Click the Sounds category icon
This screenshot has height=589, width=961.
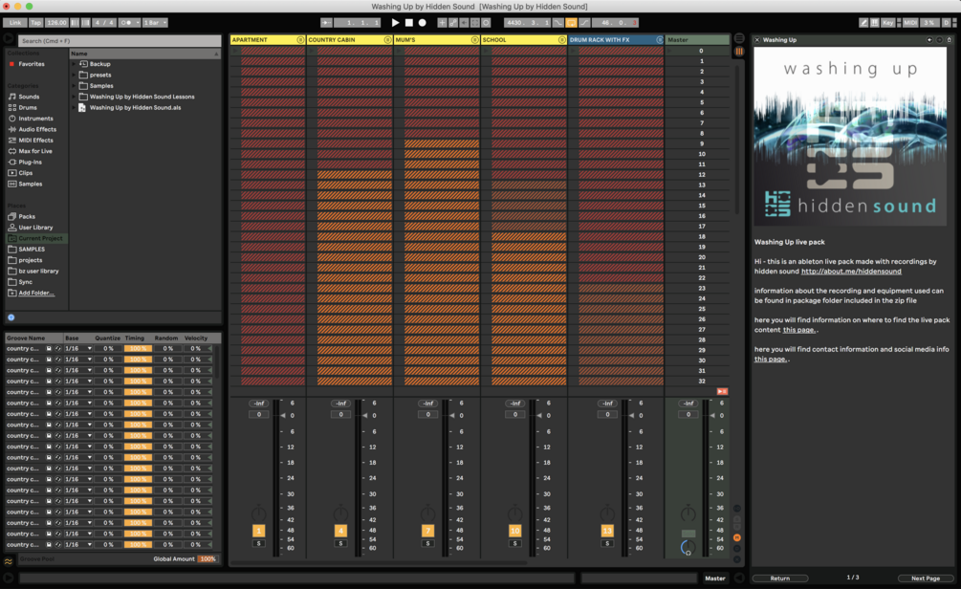12,97
